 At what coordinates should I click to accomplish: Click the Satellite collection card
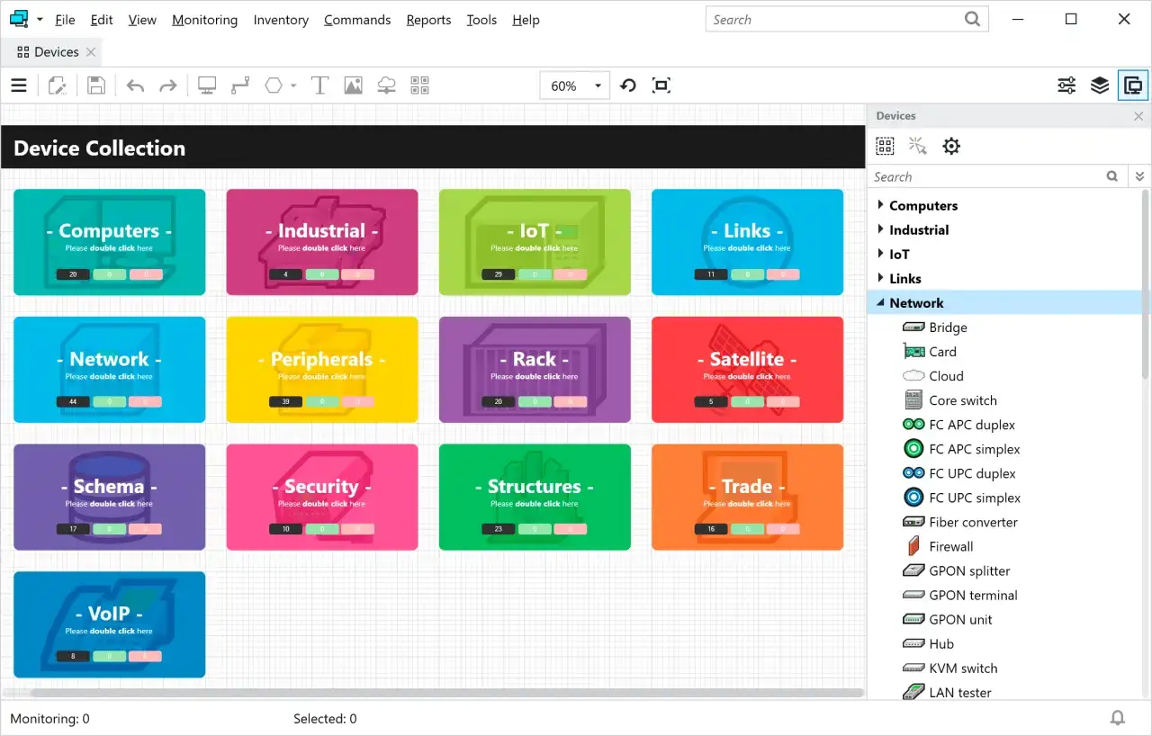(x=747, y=370)
